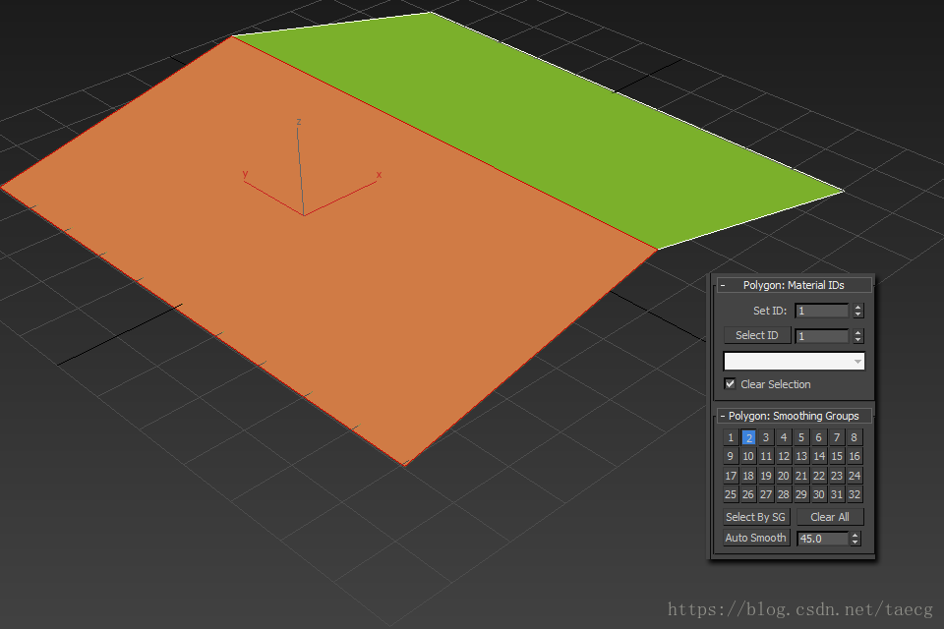Click the Select ID button
Screen dimensions: 944x629
[x=757, y=335]
